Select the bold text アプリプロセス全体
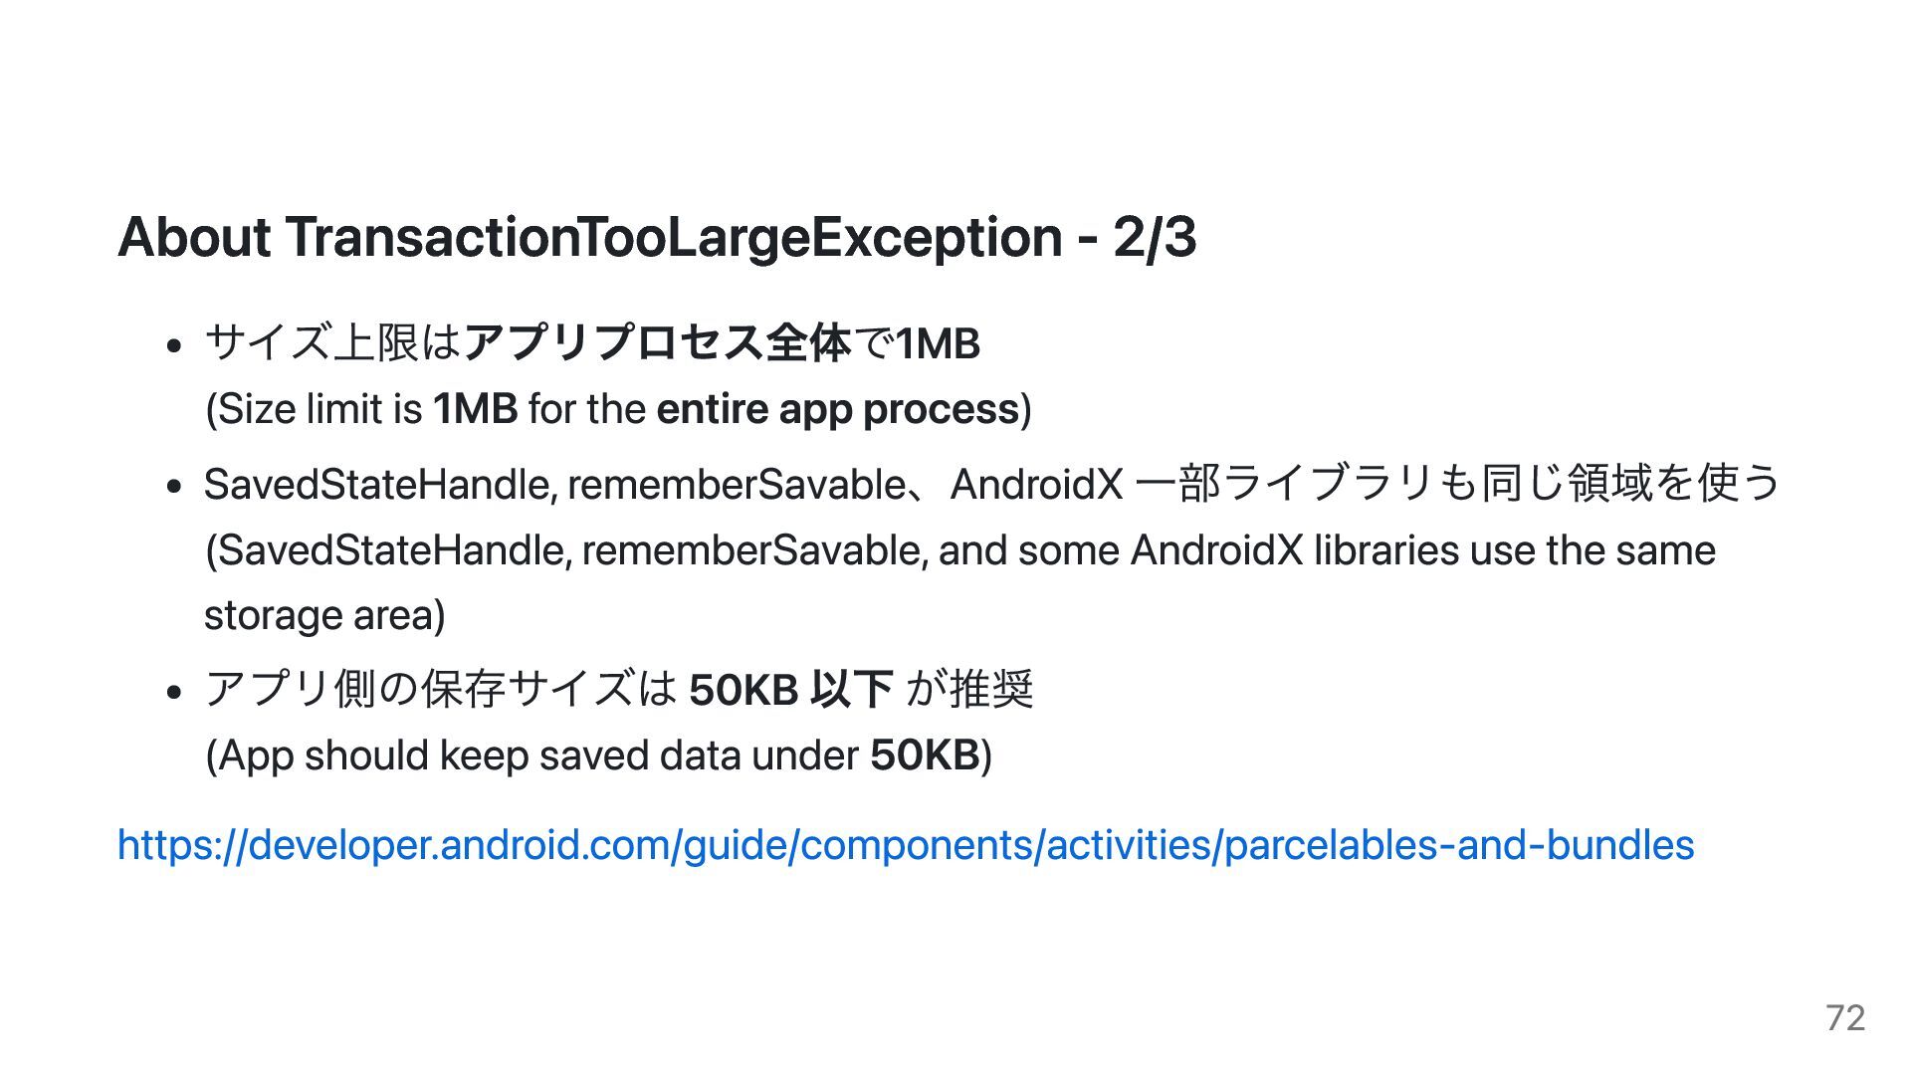1911x1075 pixels. (x=658, y=343)
